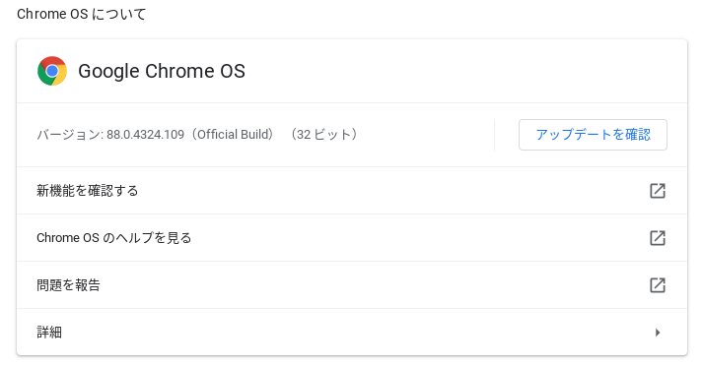Click the word Chrome in the card heading

point(179,72)
